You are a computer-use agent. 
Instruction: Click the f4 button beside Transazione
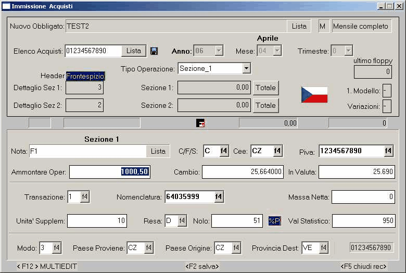tap(85, 197)
